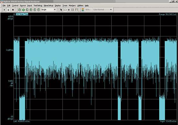Open the Trace menu
Image resolution: width=178 pixels, height=125 pixels.
(65, 5)
